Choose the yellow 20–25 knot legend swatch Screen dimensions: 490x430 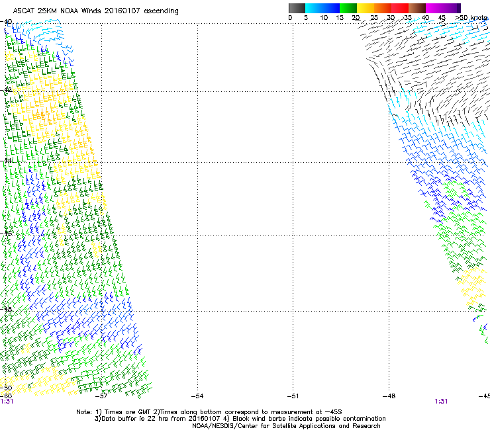(366, 8)
